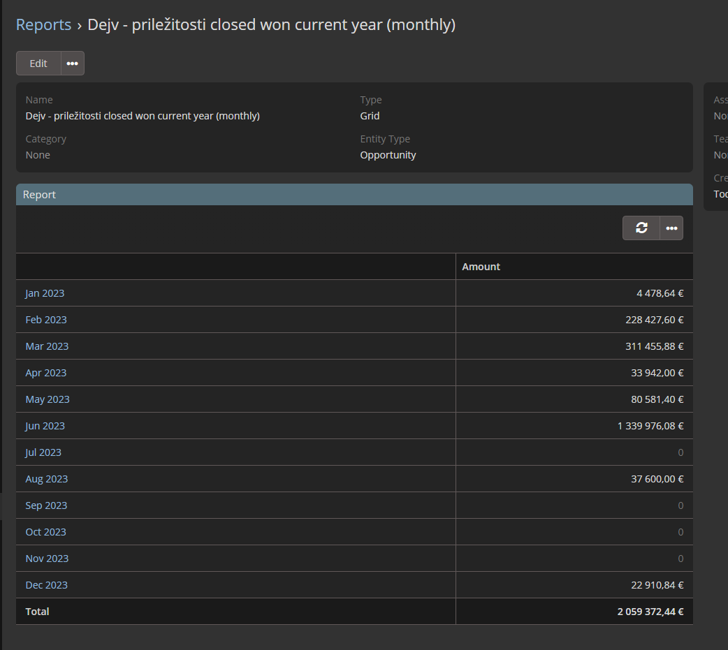Open dropdown next to Edit button
The height and width of the screenshot is (650, 728).
(x=73, y=64)
